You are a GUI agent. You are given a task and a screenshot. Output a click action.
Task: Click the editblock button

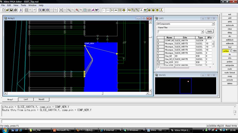pos(229,40)
